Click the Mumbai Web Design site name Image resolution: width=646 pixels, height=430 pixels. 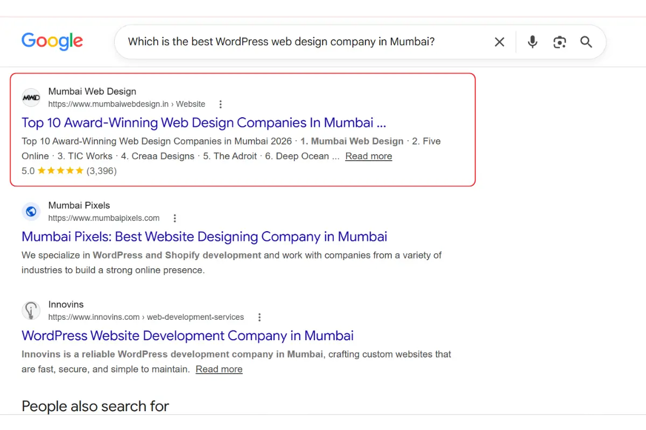pyautogui.click(x=92, y=91)
